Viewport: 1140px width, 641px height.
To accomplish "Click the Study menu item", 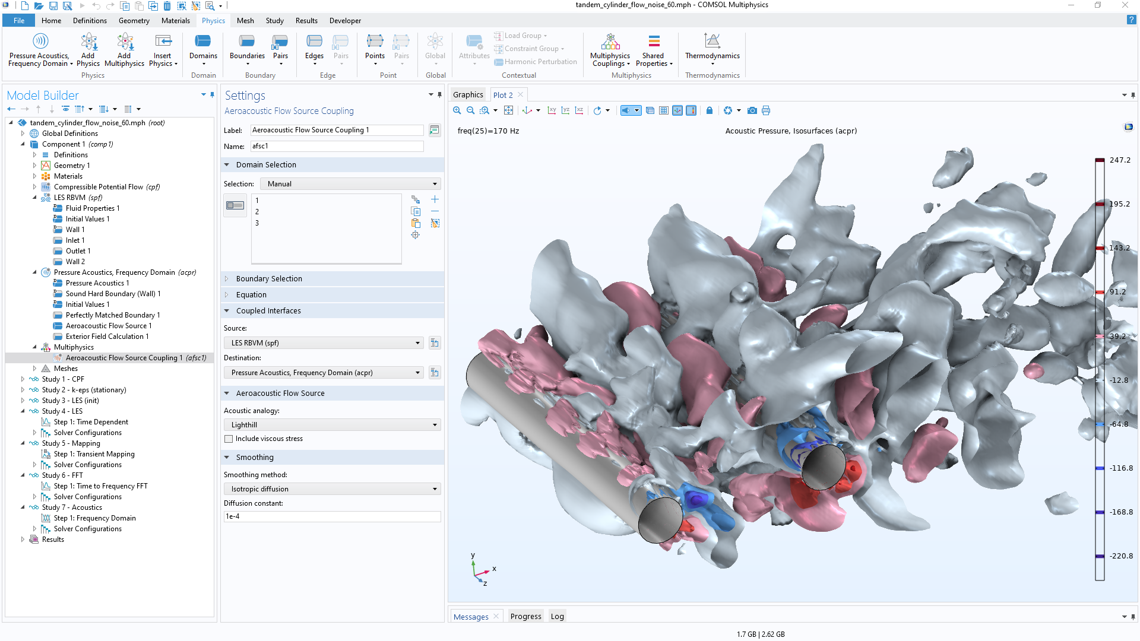I will click(275, 21).
